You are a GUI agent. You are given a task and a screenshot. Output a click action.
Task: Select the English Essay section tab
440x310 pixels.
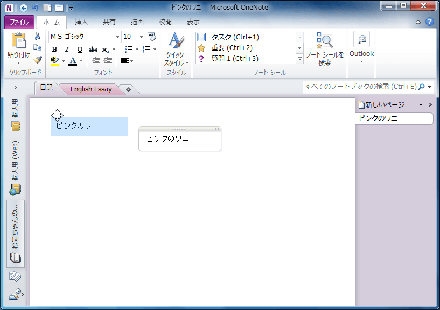(91, 89)
